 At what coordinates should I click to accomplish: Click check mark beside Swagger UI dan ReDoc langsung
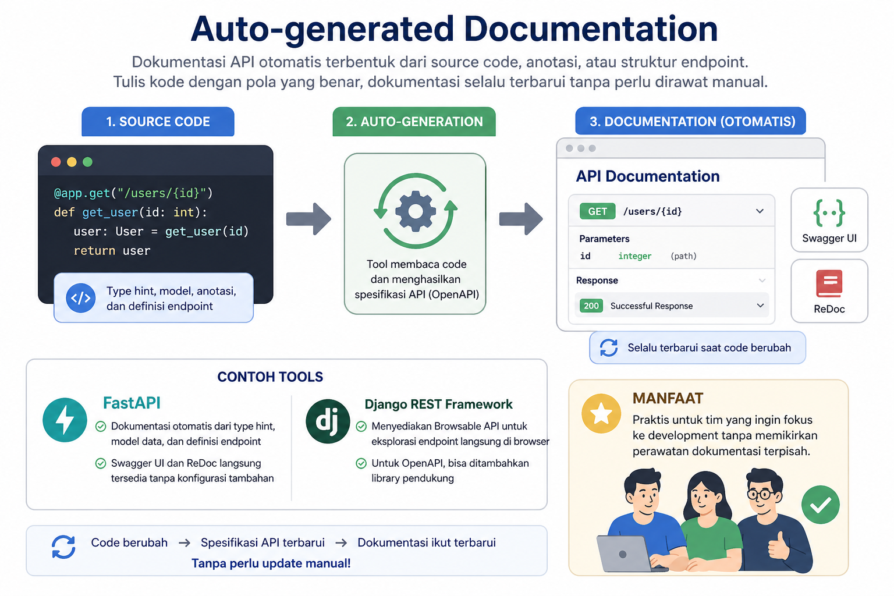(x=101, y=463)
